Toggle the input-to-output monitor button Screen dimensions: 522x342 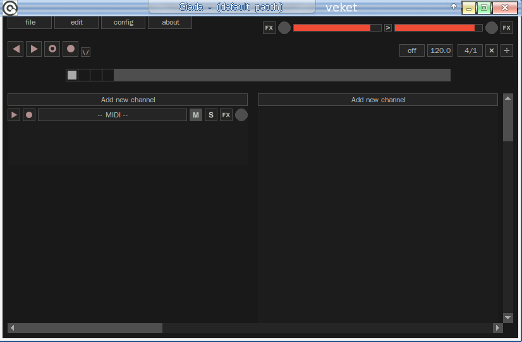[388, 28]
